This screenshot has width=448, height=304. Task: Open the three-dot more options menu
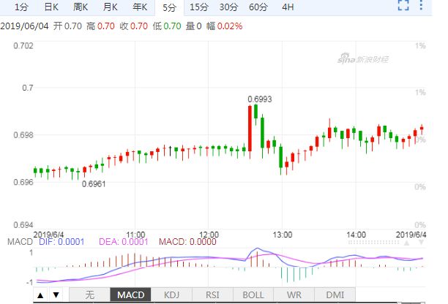tap(422, 7)
